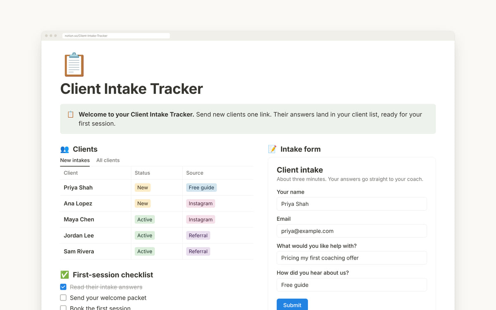Click the memo icon beside Intake form heading
The height and width of the screenshot is (310, 496).
coord(272,149)
